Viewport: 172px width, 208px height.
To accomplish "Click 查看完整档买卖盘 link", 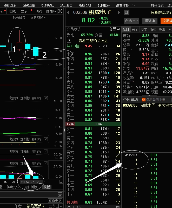I will (x=93, y=41).
